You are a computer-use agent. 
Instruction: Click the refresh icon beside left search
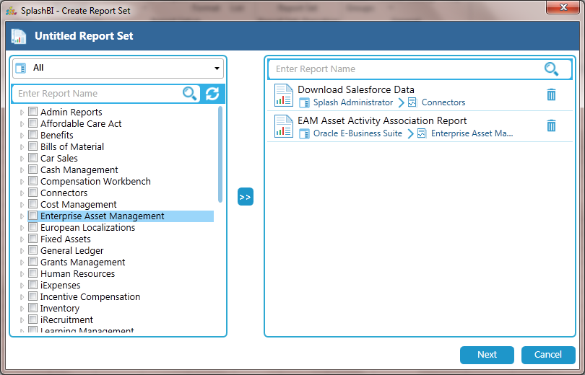212,94
